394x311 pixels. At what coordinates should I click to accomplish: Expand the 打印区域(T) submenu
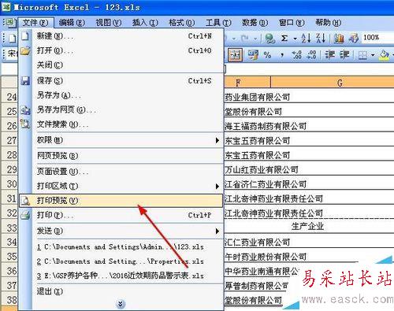click(x=121, y=186)
